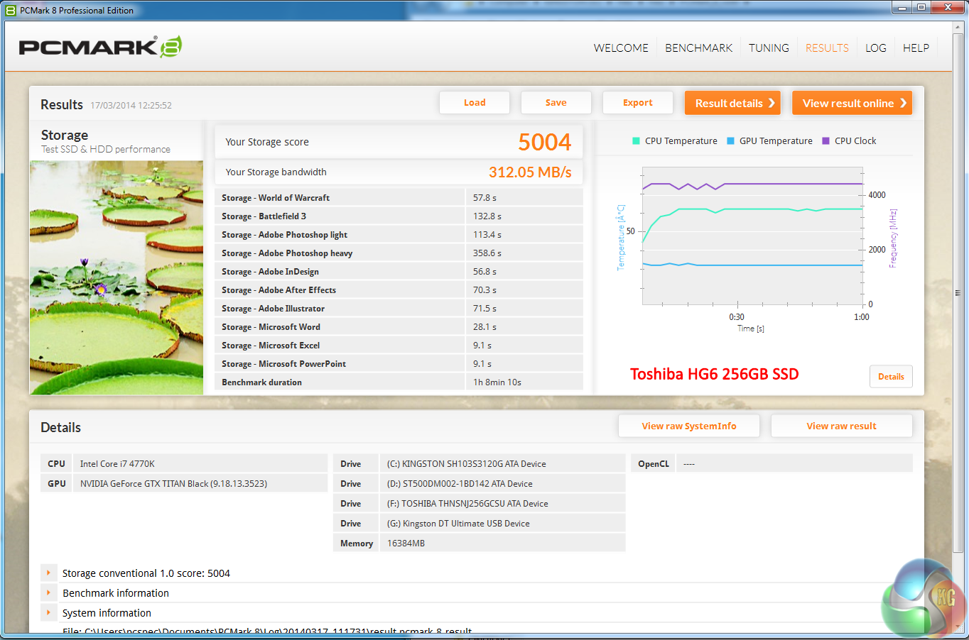Expand Benchmark information section
Screen dimensions: 969x640
pos(48,593)
